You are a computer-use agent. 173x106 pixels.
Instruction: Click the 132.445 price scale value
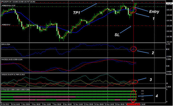click(x=169, y=31)
